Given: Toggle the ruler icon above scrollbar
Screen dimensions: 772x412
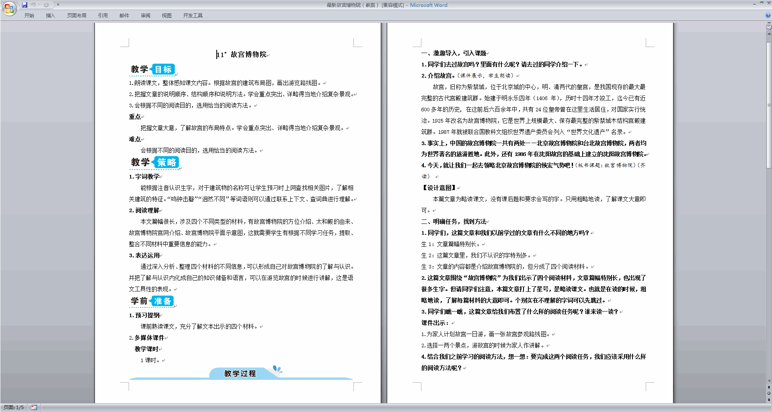Looking at the screenshot, I should [769, 27].
